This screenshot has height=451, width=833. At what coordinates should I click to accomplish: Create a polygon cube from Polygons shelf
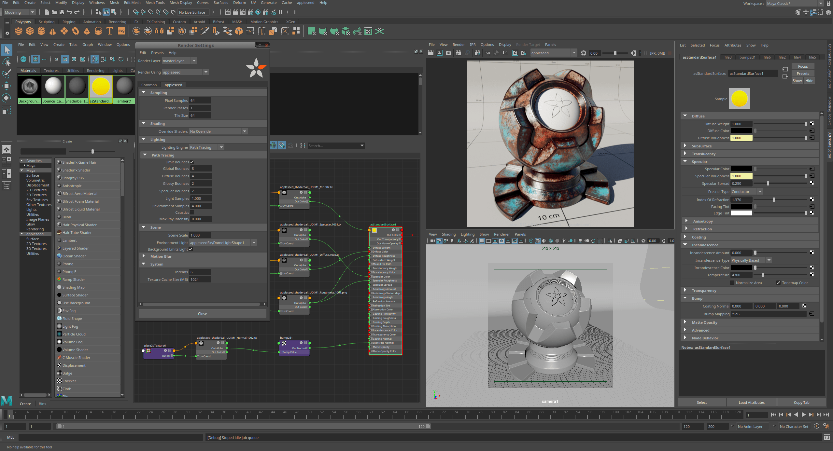pos(30,31)
